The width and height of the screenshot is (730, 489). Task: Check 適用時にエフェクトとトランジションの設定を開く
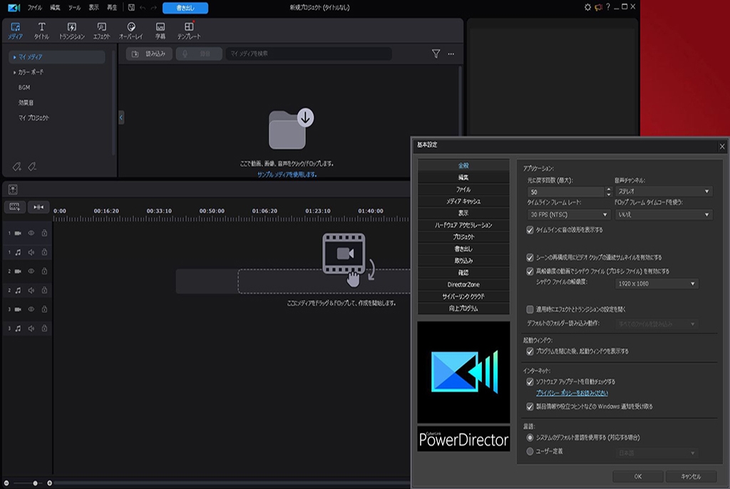[530, 309]
